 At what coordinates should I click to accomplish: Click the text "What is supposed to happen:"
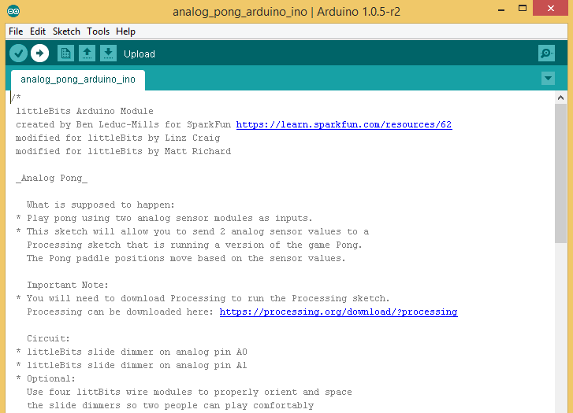[x=101, y=205]
